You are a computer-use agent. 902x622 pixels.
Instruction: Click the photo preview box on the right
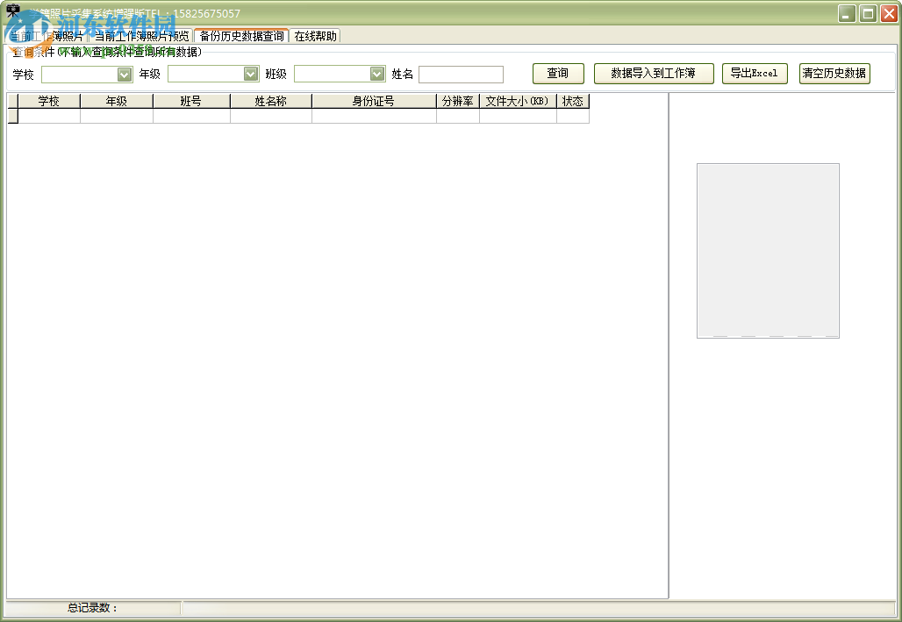coord(768,249)
